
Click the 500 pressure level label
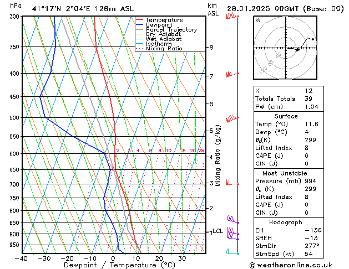click(x=16, y=118)
